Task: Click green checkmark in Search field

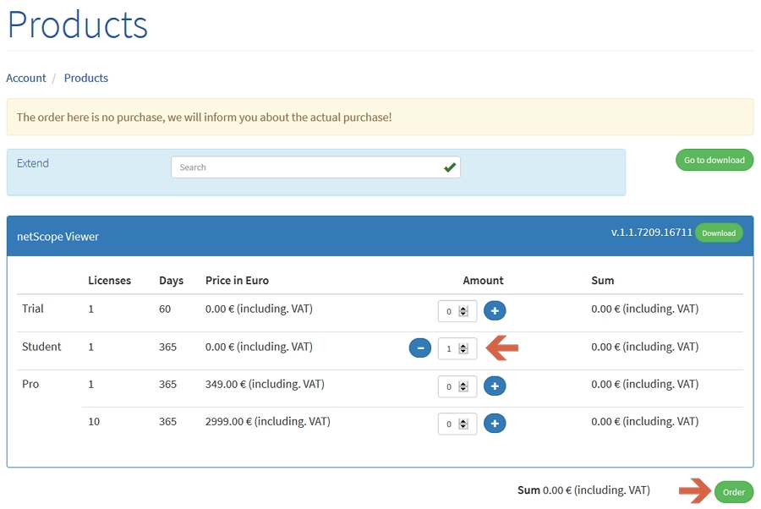Action: (x=450, y=167)
